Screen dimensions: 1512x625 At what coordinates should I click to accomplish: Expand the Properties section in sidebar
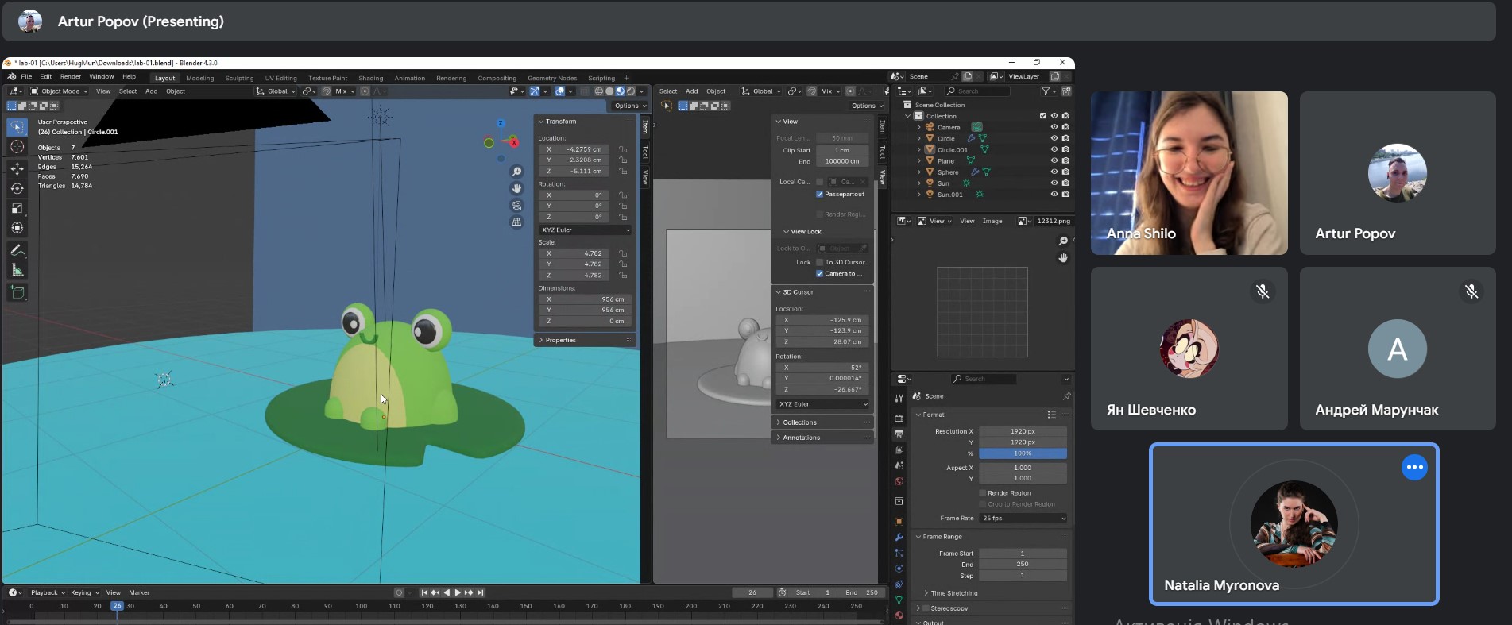(x=560, y=340)
